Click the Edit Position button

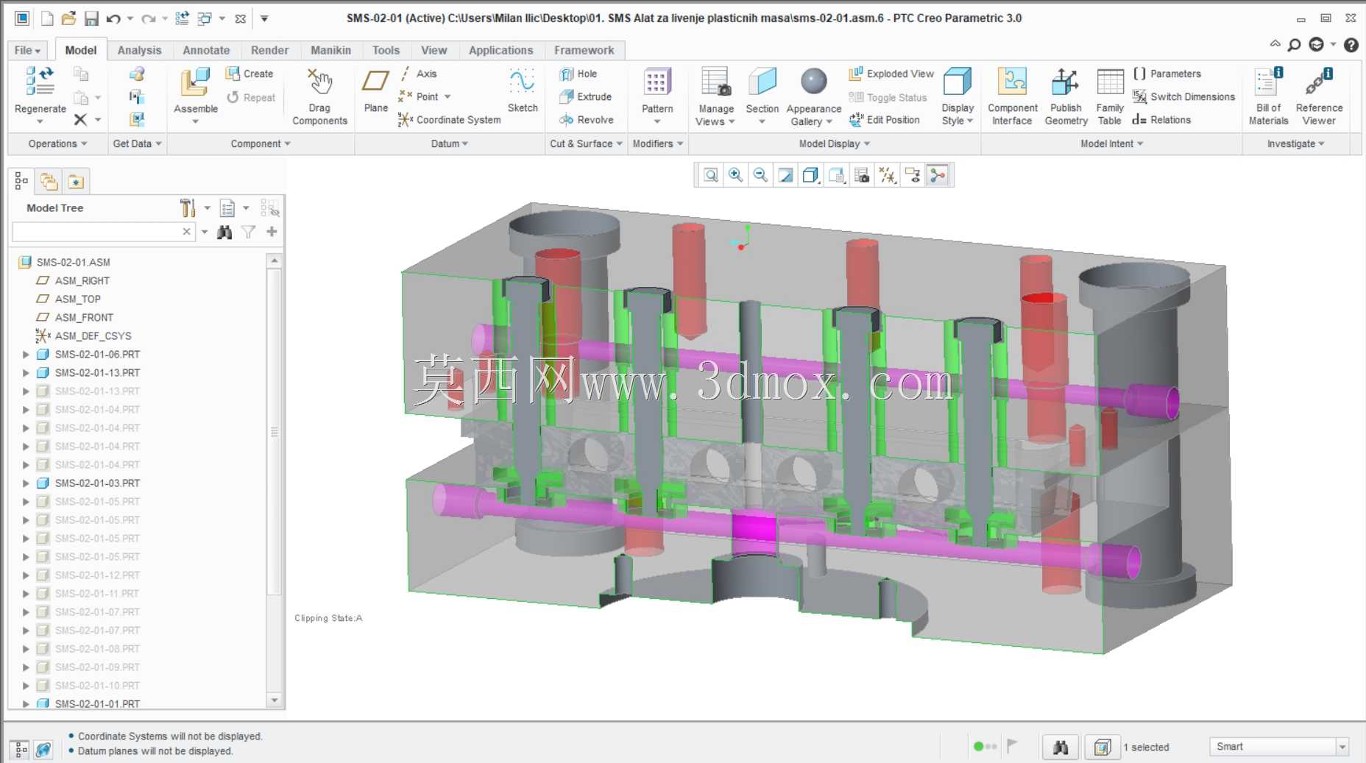(884, 119)
